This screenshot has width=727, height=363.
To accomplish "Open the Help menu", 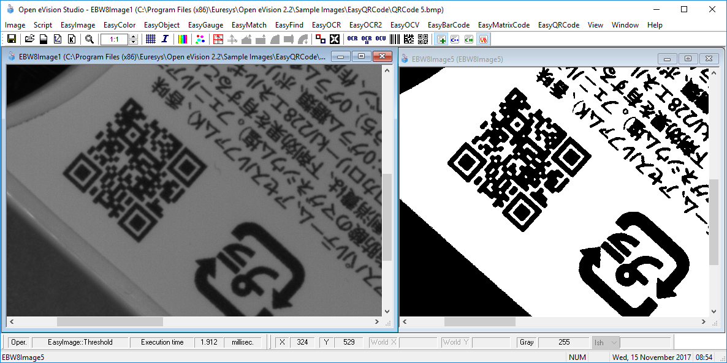I will click(x=655, y=25).
